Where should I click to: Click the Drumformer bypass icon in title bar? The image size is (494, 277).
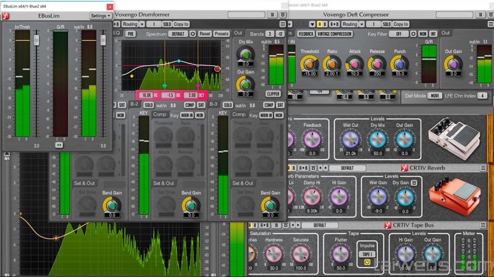283,14
